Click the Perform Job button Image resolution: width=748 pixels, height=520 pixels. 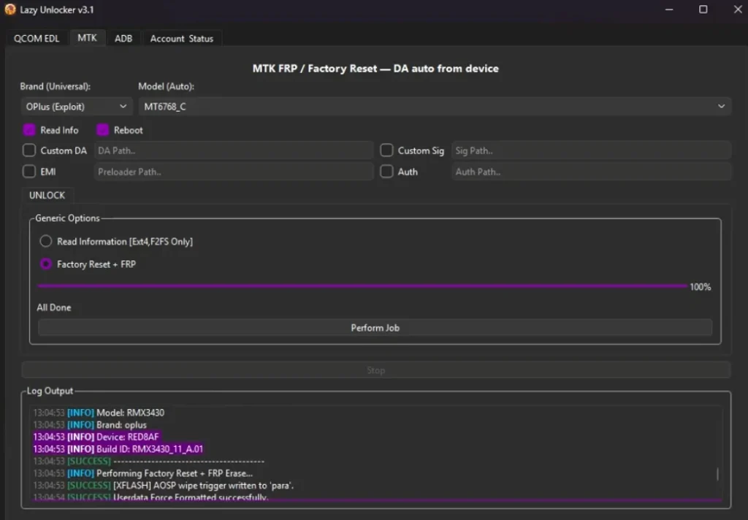point(375,328)
